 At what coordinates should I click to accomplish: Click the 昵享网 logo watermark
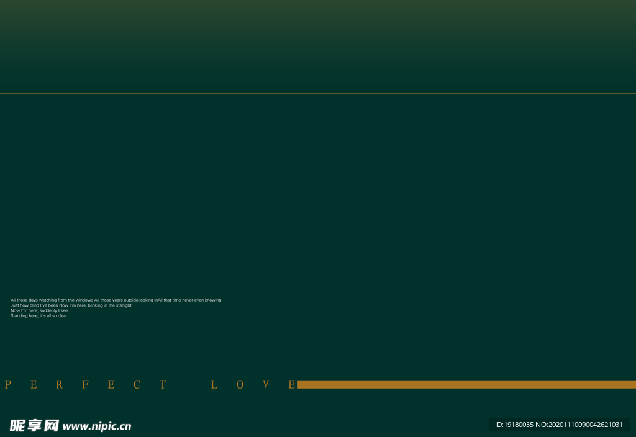[34, 426]
